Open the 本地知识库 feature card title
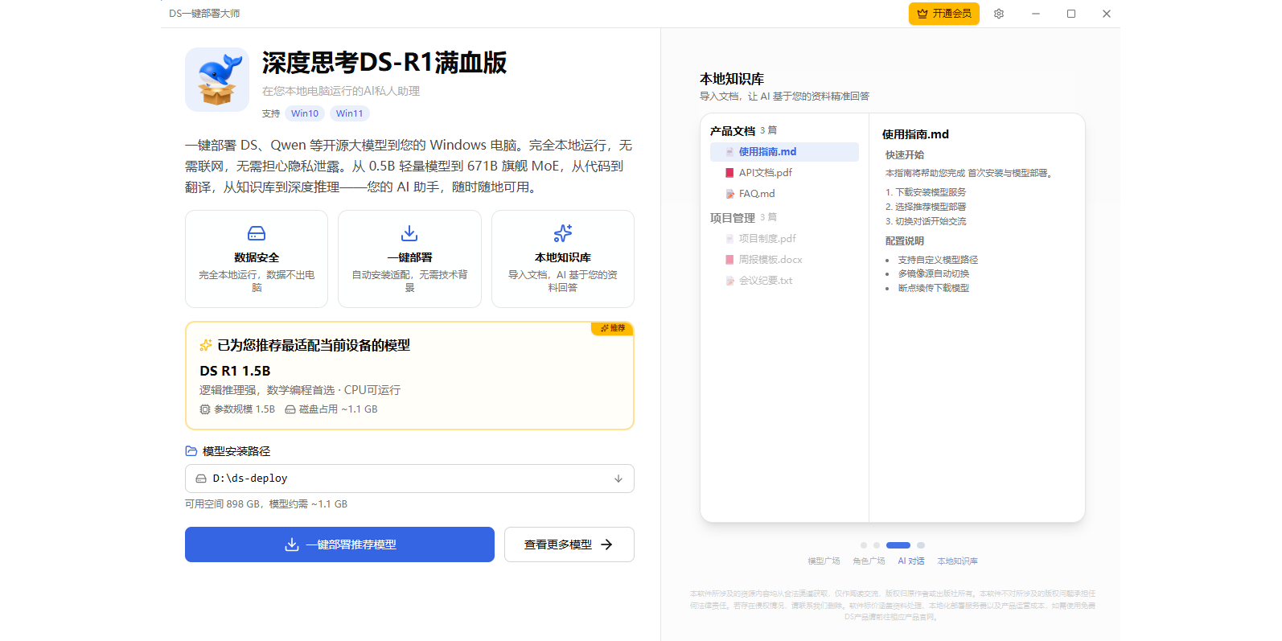 (x=563, y=257)
